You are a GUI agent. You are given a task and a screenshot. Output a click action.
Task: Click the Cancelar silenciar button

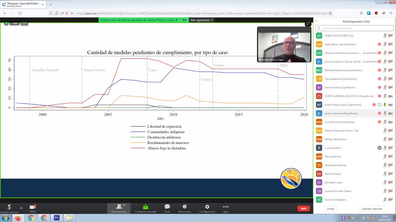(372, 209)
